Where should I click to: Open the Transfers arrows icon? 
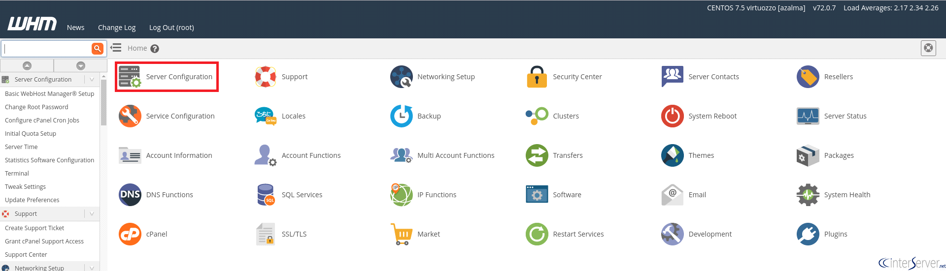(x=537, y=155)
